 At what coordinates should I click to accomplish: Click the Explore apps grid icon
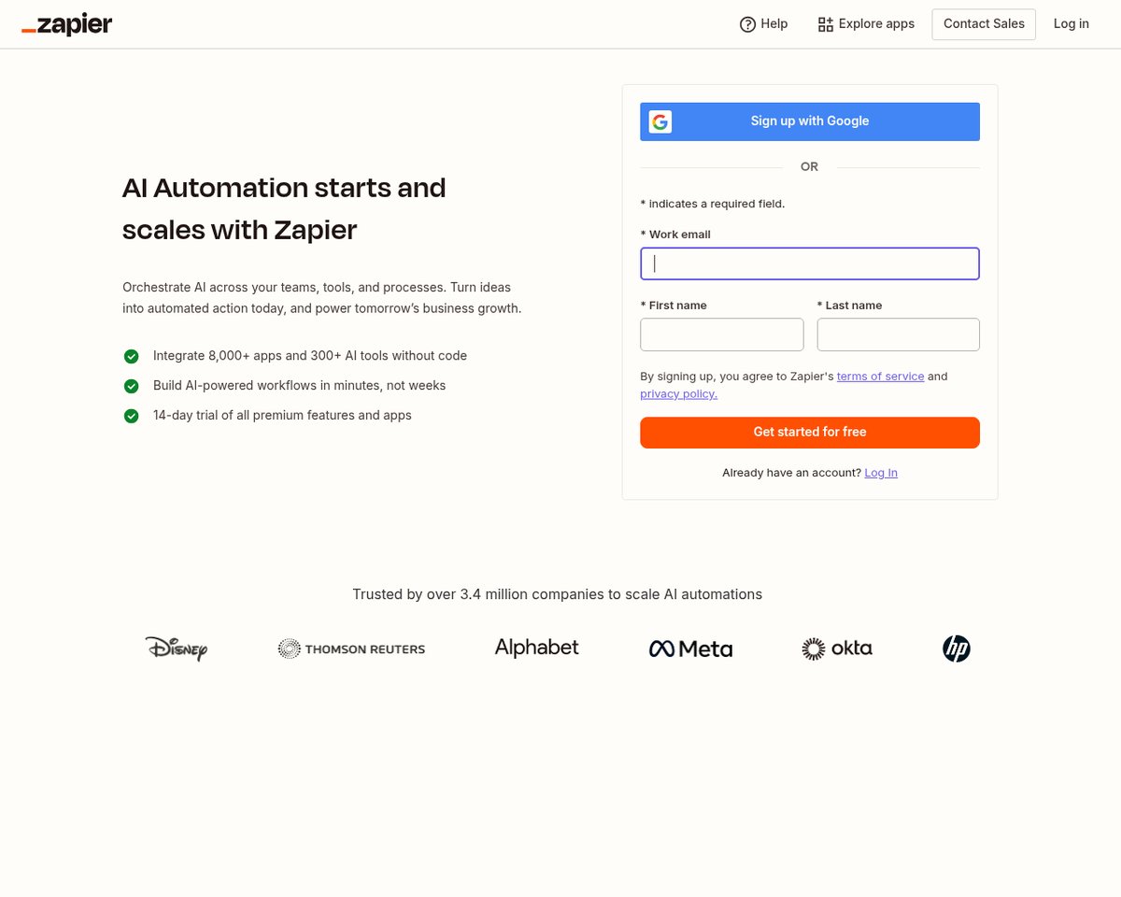pyautogui.click(x=825, y=24)
